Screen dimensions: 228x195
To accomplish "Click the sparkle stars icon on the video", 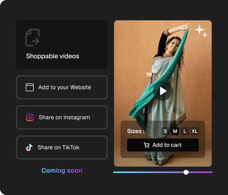I will [x=201, y=31].
